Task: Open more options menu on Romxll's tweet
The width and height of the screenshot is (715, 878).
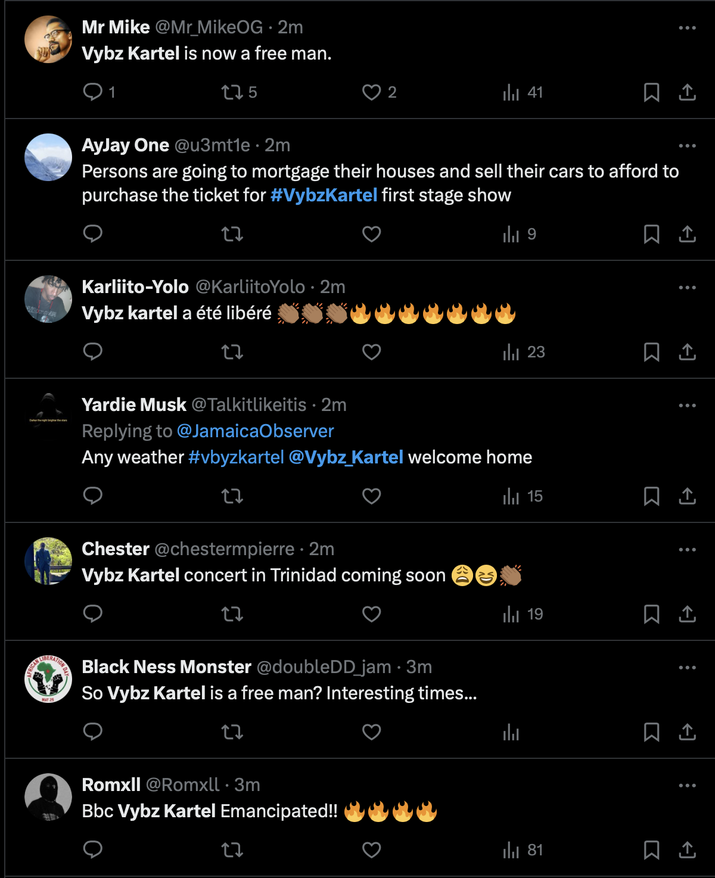Action: click(x=687, y=786)
